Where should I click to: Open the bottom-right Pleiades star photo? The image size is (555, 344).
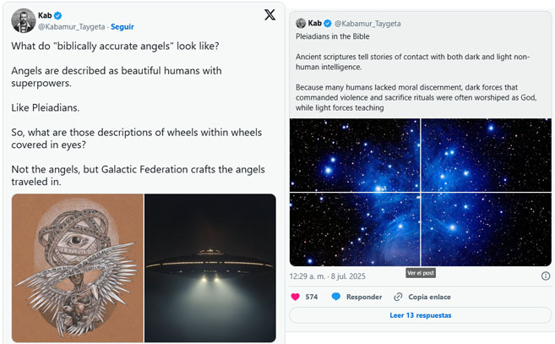486,229
